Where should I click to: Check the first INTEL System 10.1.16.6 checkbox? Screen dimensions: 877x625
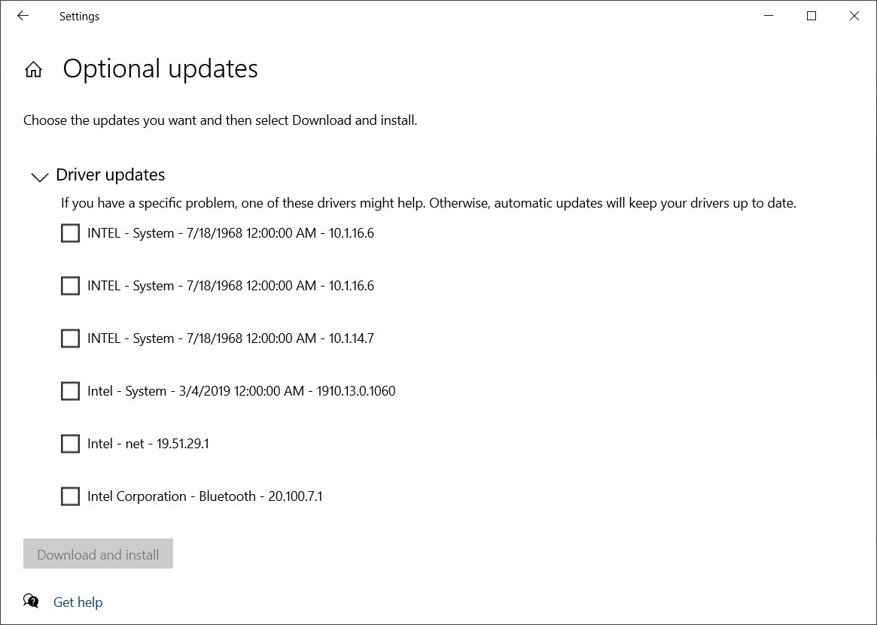point(70,233)
